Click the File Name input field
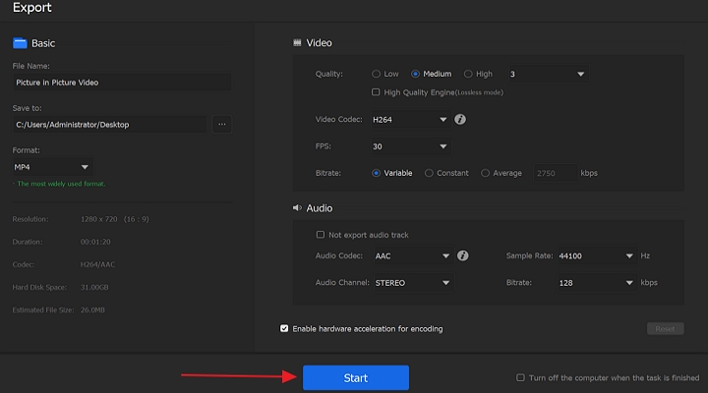The width and height of the screenshot is (708, 393). click(121, 84)
